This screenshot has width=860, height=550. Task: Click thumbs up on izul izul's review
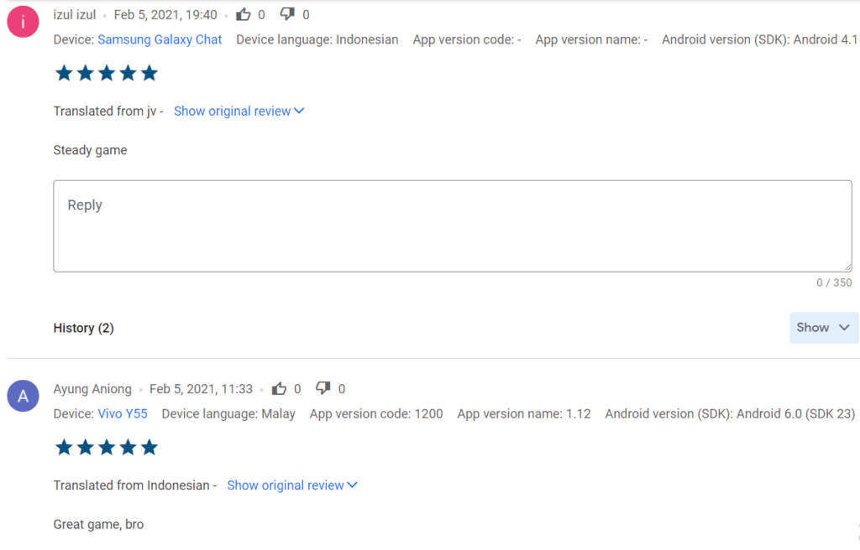coord(244,14)
